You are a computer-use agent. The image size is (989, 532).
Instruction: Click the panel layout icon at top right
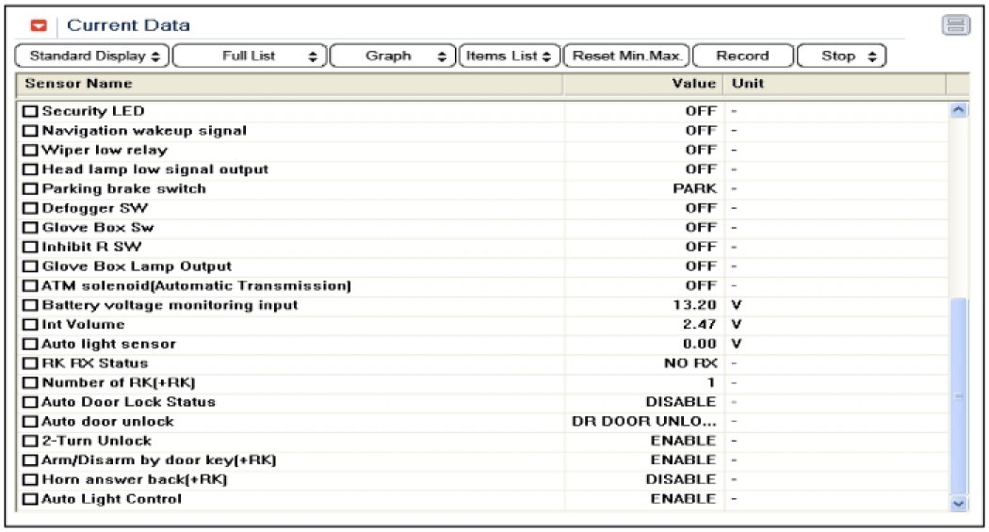(x=956, y=26)
